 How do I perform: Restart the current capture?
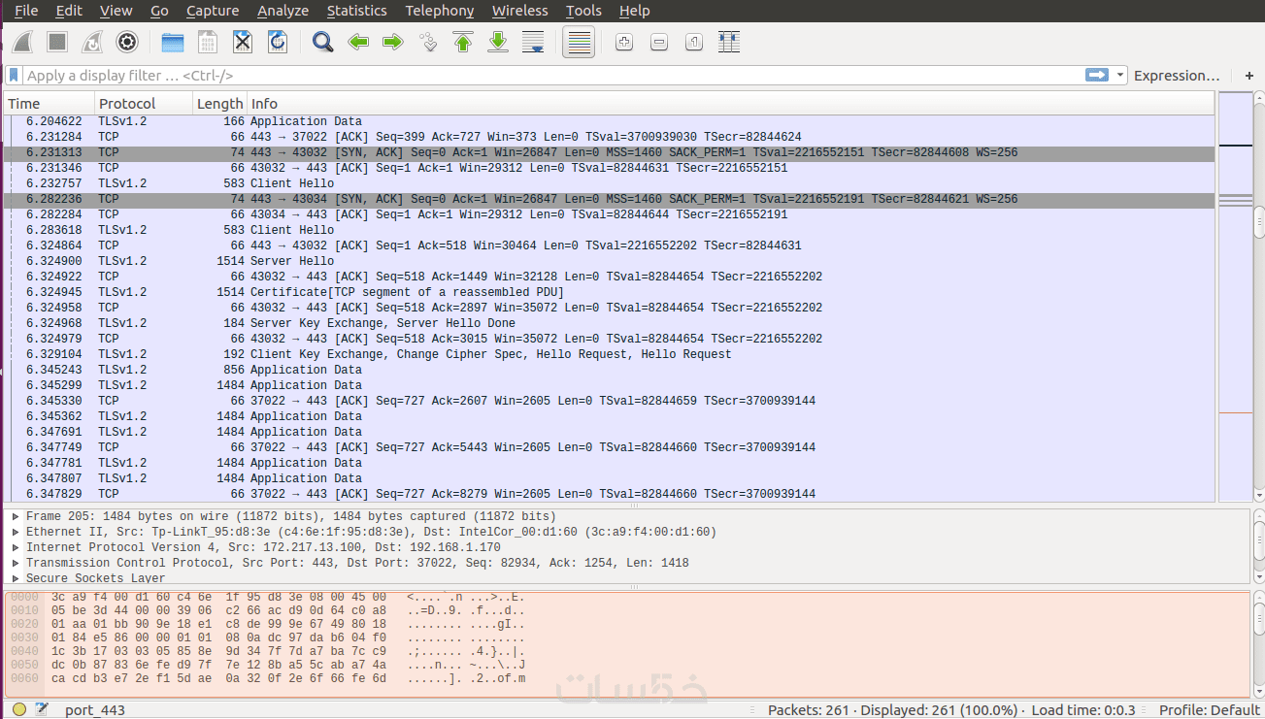point(92,42)
